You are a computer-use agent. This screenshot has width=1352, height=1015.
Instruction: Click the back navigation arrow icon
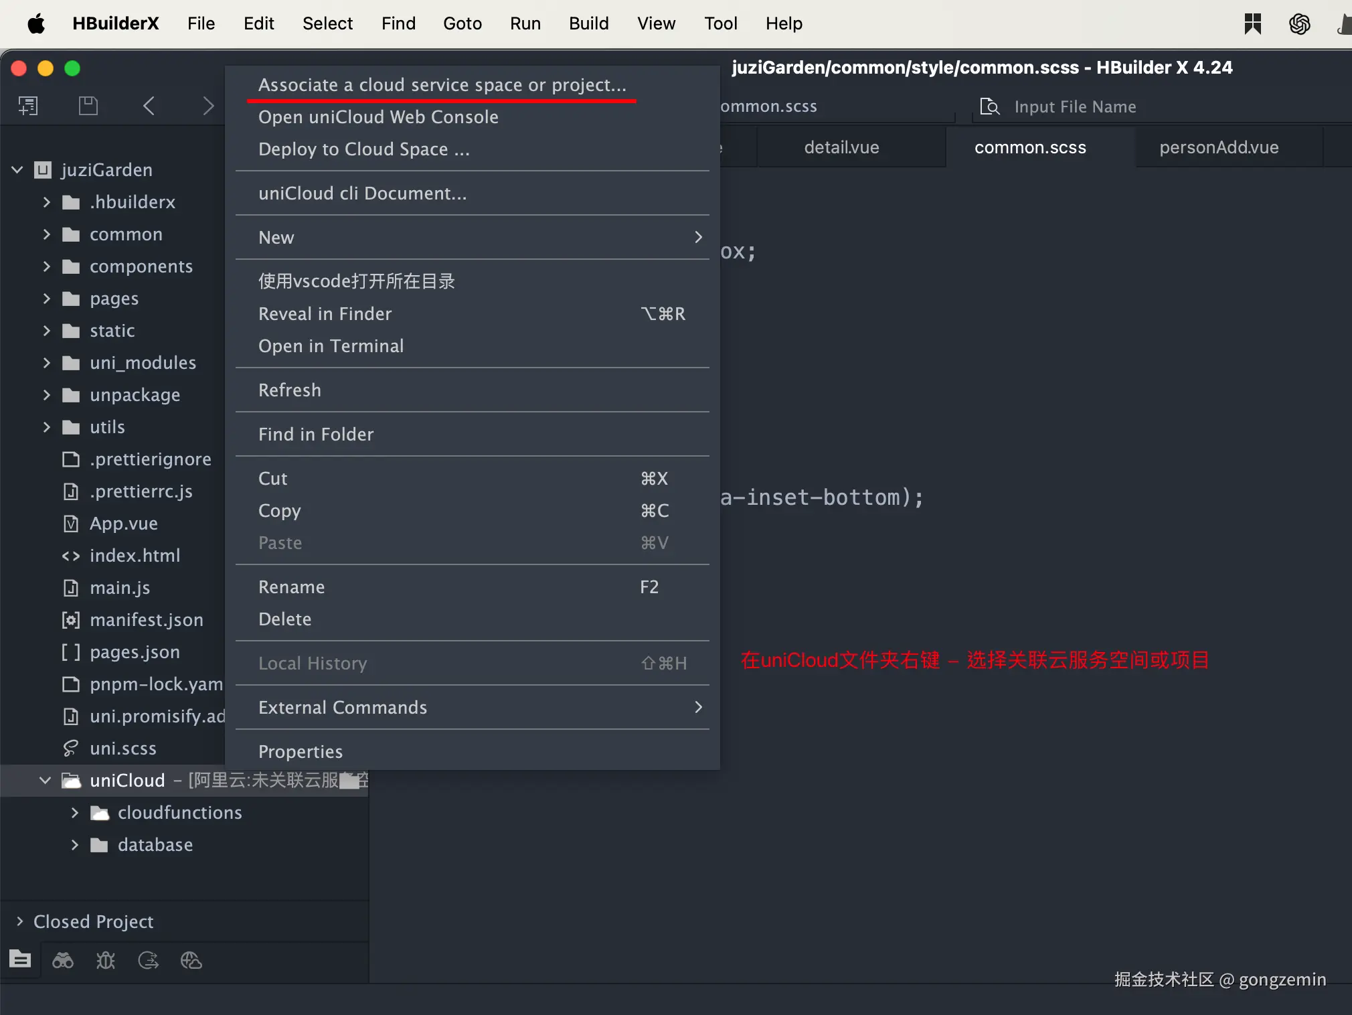pyautogui.click(x=149, y=106)
